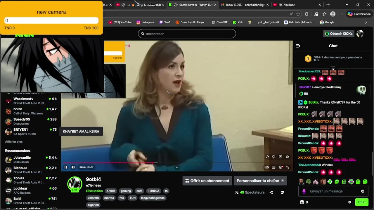Click the purple microphone chat icon

[x=304, y=191]
